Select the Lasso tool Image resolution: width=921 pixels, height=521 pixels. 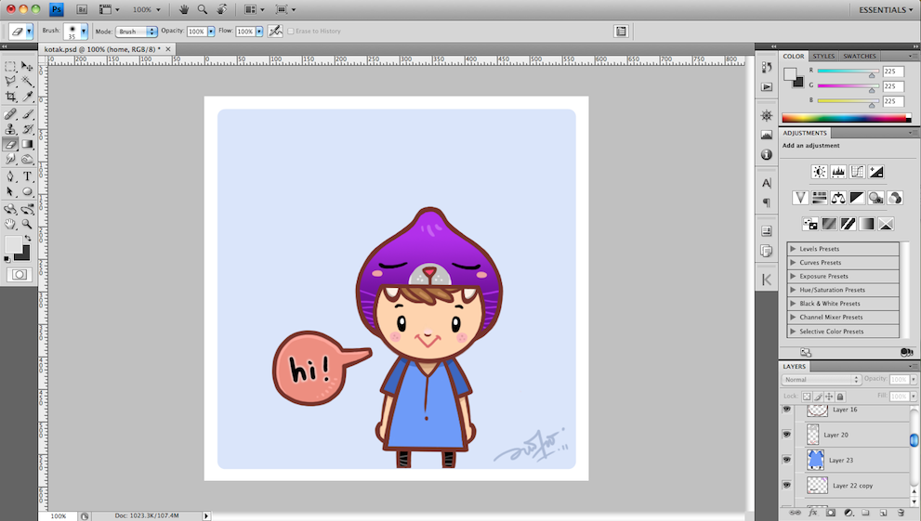(10, 81)
